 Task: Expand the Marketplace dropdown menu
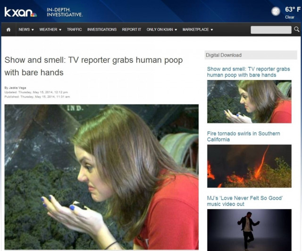tap(198, 30)
